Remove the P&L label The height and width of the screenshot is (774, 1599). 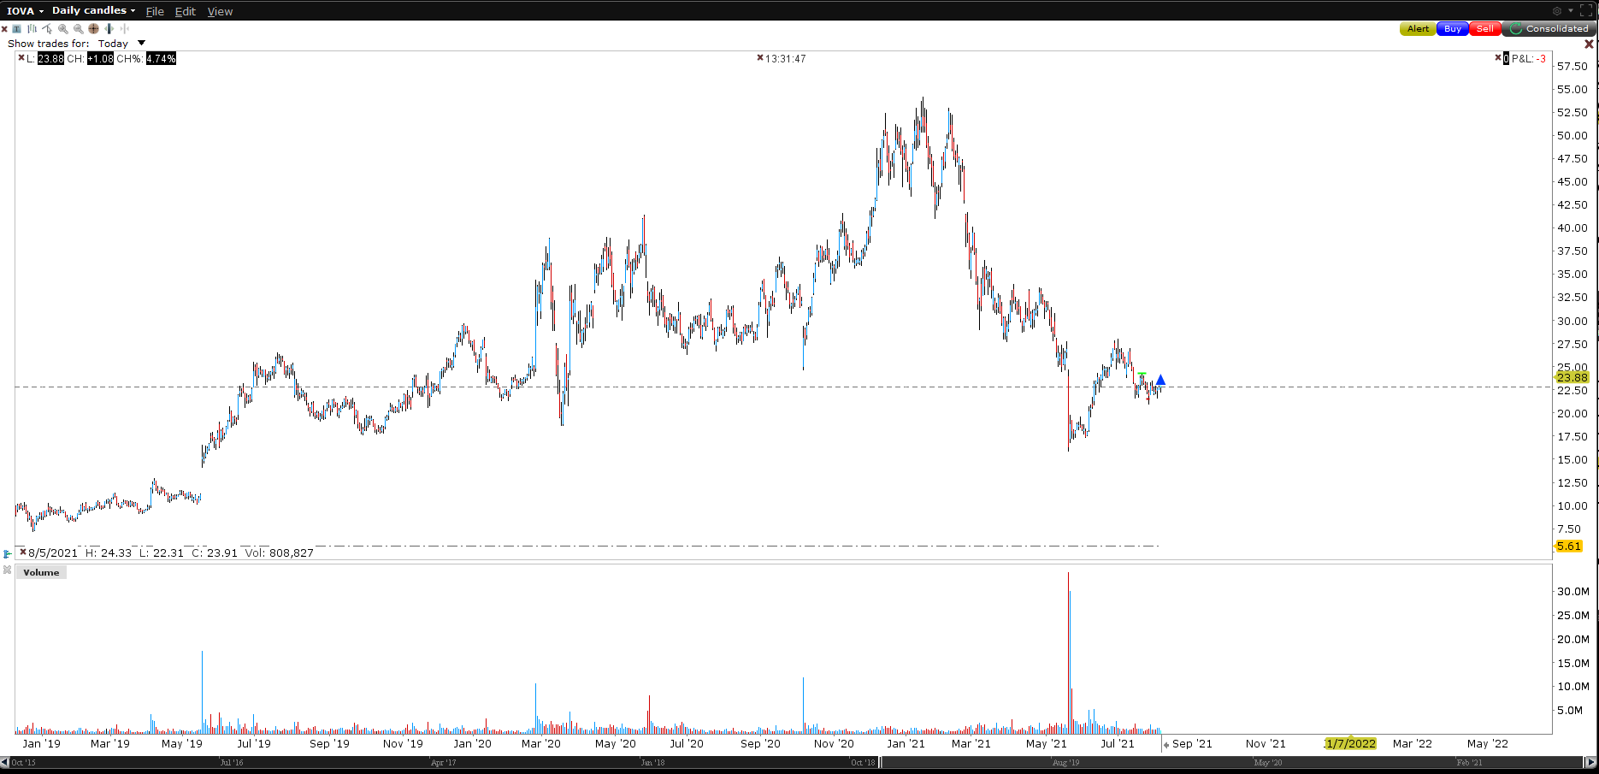(1498, 58)
